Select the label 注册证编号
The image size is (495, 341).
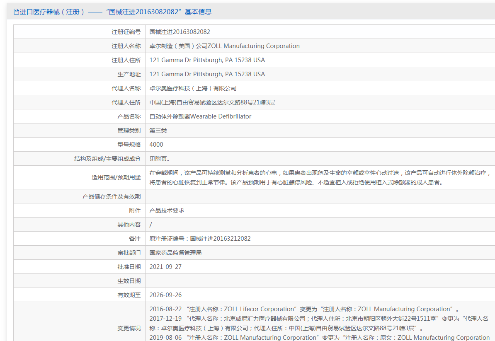pyautogui.click(x=126, y=32)
